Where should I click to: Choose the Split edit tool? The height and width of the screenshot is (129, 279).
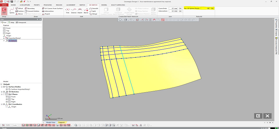[x=93, y=11]
